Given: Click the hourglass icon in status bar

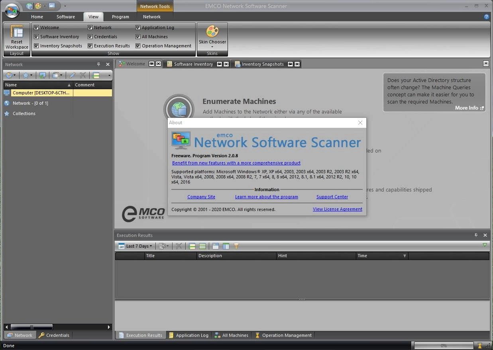Looking at the screenshot, I should pos(480,346).
